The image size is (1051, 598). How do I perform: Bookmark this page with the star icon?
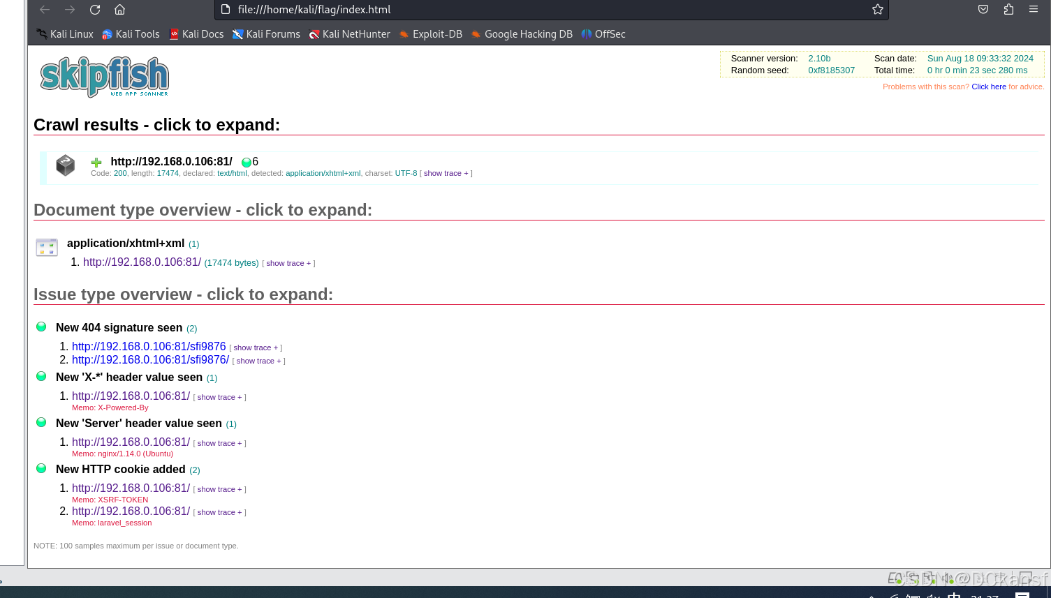[878, 10]
